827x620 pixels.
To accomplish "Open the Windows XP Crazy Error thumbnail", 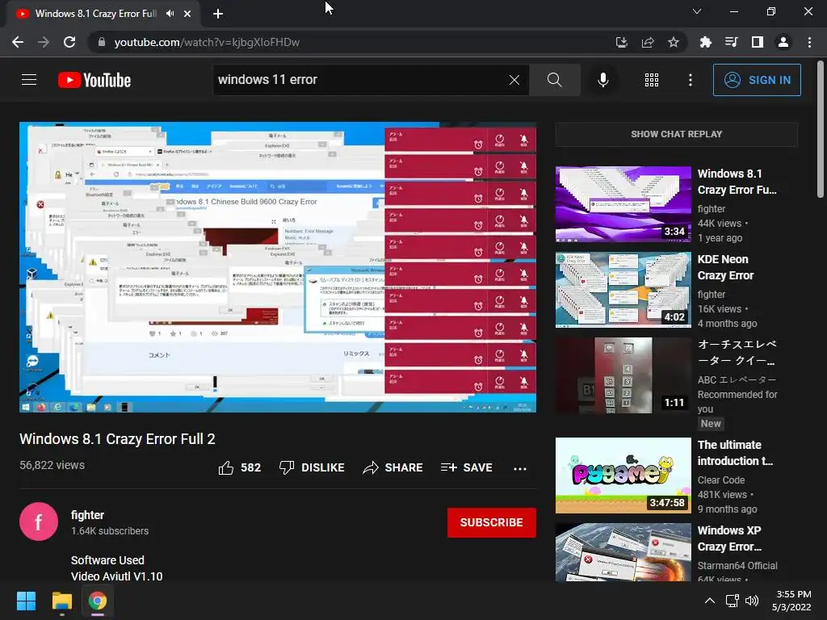I will [x=623, y=552].
